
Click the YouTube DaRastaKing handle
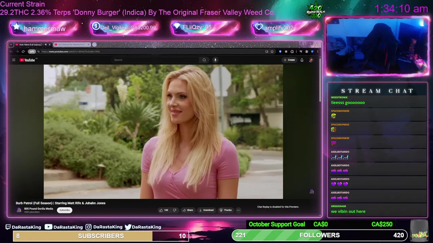(64, 227)
